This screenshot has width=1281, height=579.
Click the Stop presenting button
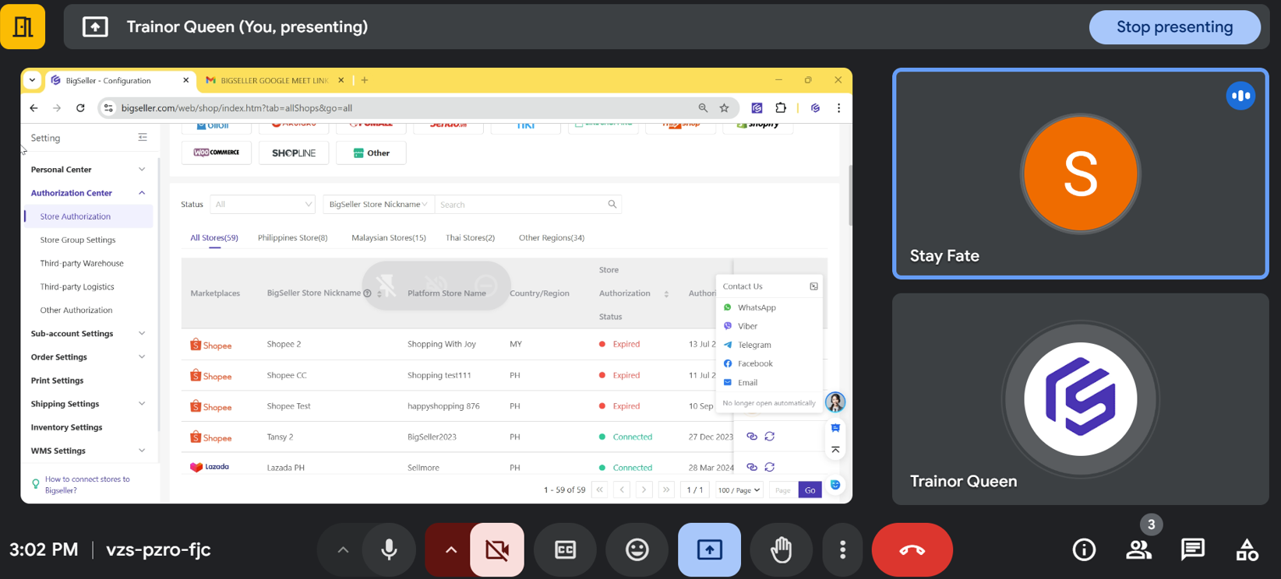click(1174, 27)
